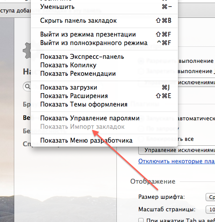
Task: Click Управление исключениями button under plugins
Action: point(177,150)
